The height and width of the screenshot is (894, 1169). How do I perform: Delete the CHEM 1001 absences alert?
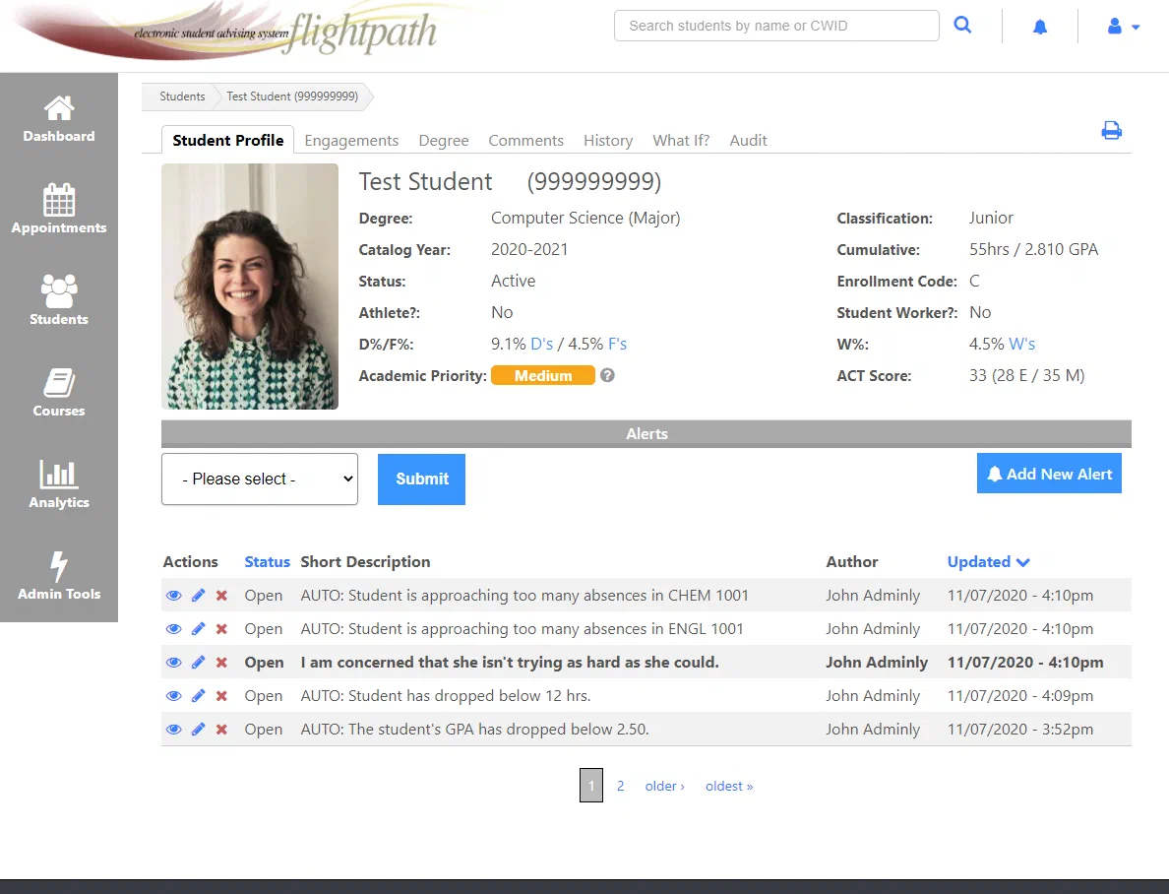pyautogui.click(x=221, y=595)
